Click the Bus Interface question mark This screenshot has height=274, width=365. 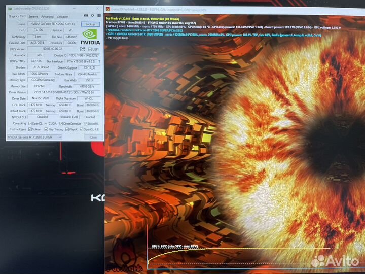99,62
